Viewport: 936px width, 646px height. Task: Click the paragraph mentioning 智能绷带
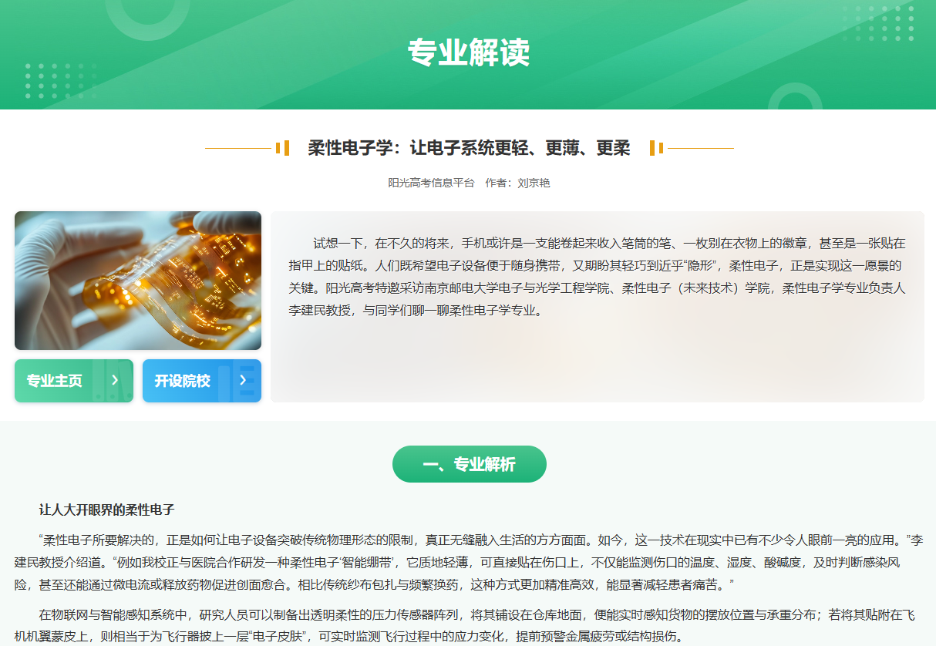pyautogui.click(x=469, y=562)
